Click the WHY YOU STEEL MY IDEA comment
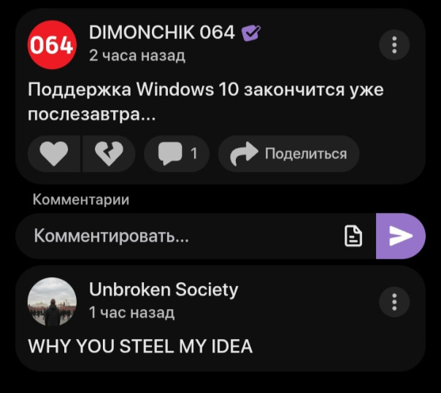 [140, 346]
